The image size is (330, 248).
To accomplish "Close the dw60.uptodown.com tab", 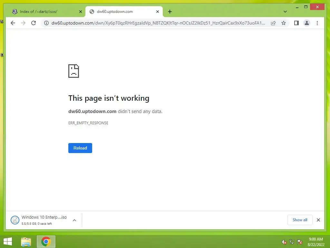I will point(157,12).
